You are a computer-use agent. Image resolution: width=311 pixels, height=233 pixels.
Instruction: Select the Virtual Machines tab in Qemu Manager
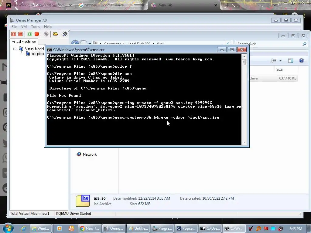tap(24, 41)
